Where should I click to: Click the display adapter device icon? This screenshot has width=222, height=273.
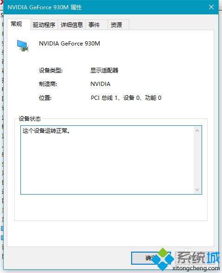coord(23,45)
